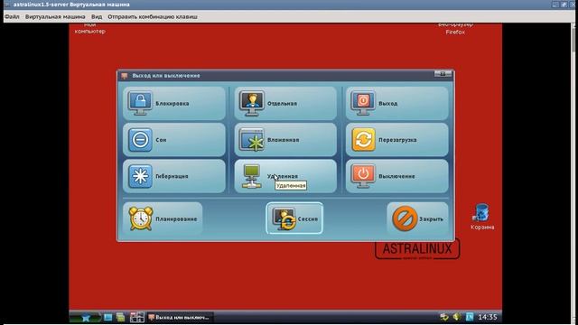The image size is (578, 325).
Task: Click the volume tray icon
Action: tap(457, 317)
